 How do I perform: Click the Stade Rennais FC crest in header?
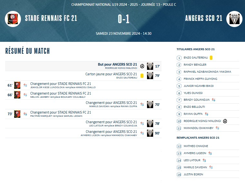[x=13, y=19]
